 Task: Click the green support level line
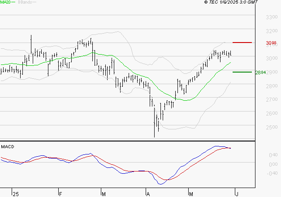pyautogui.click(x=242, y=72)
